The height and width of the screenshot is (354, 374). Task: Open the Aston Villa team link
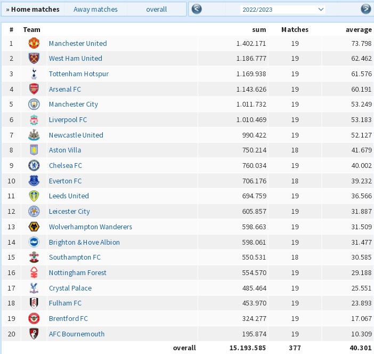coord(65,150)
